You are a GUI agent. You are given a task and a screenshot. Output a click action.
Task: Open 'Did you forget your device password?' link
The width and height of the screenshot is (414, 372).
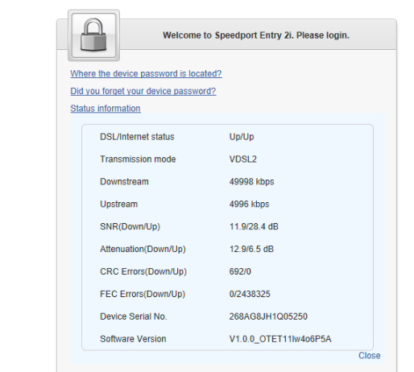coord(143,91)
